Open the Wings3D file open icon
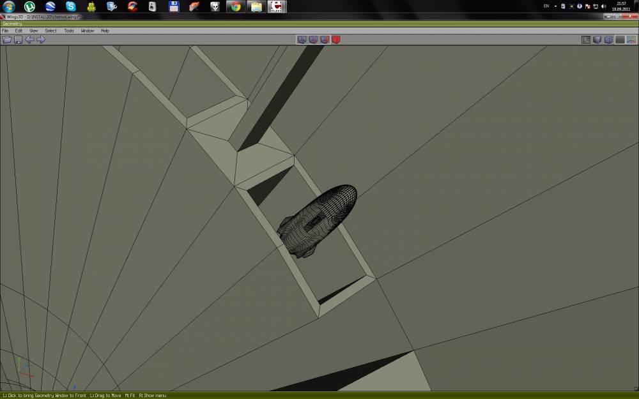Image resolution: width=639 pixels, height=399 pixels. coord(7,40)
